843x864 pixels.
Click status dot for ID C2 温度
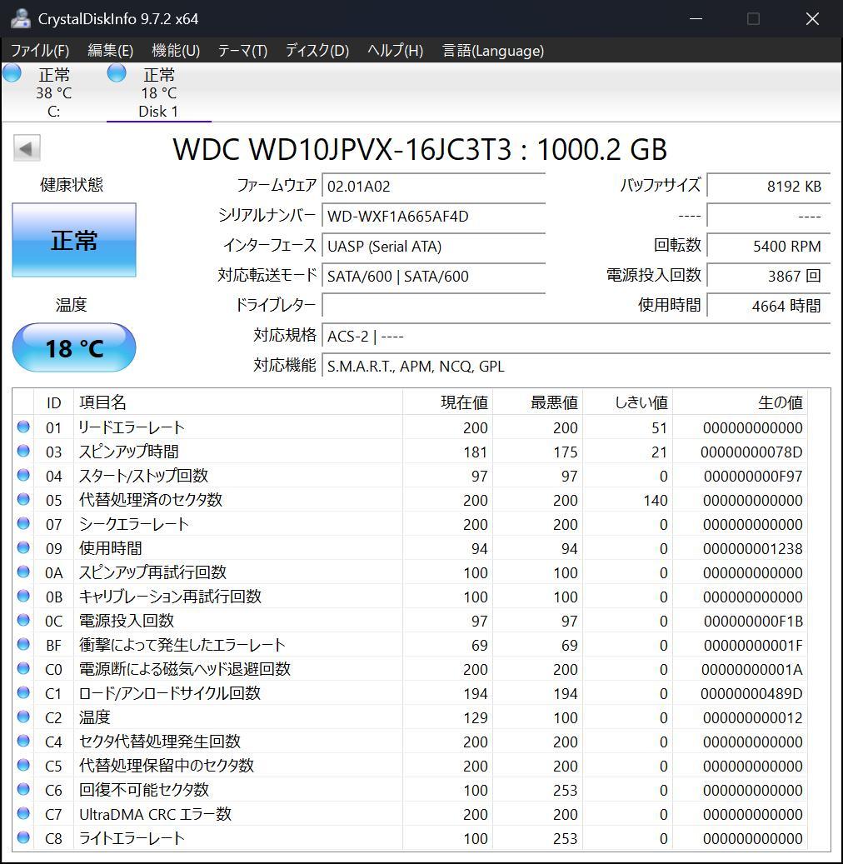click(x=23, y=717)
